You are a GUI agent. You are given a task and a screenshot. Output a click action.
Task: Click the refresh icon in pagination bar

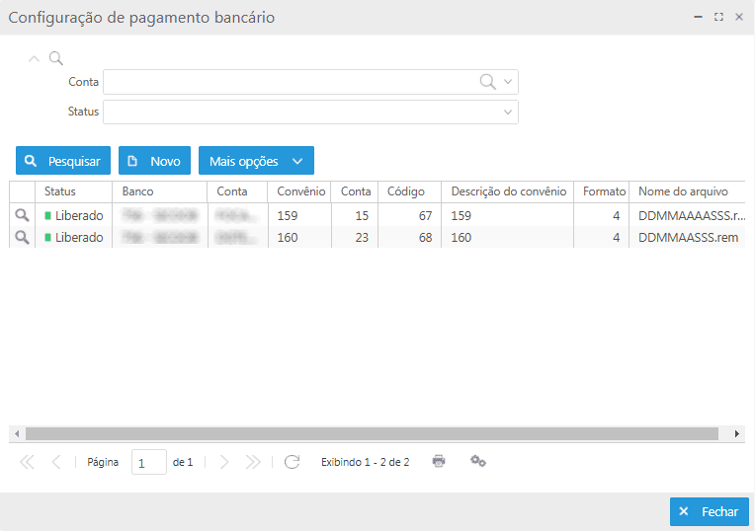click(292, 461)
